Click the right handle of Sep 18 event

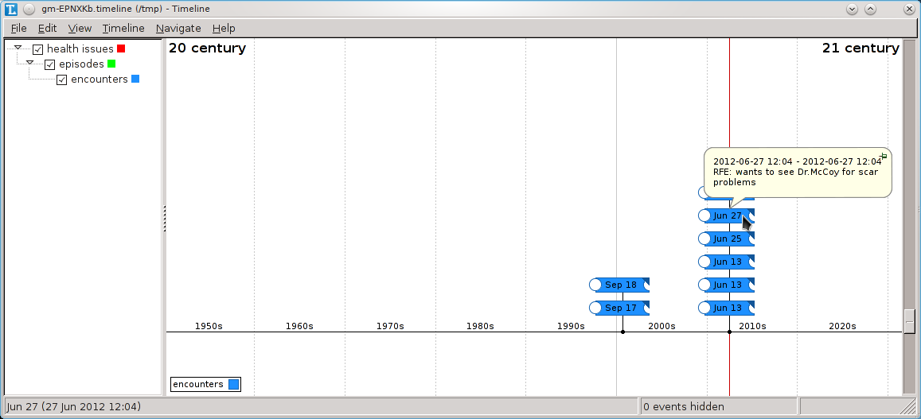point(646,285)
